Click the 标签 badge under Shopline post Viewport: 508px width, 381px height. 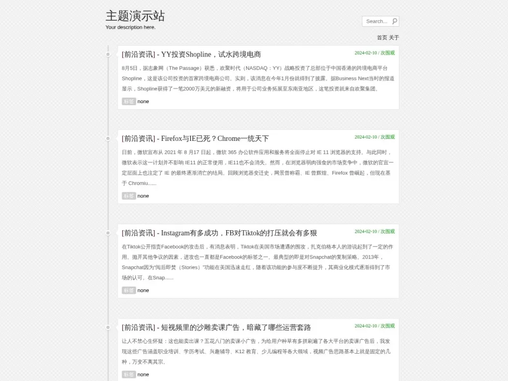tap(129, 102)
